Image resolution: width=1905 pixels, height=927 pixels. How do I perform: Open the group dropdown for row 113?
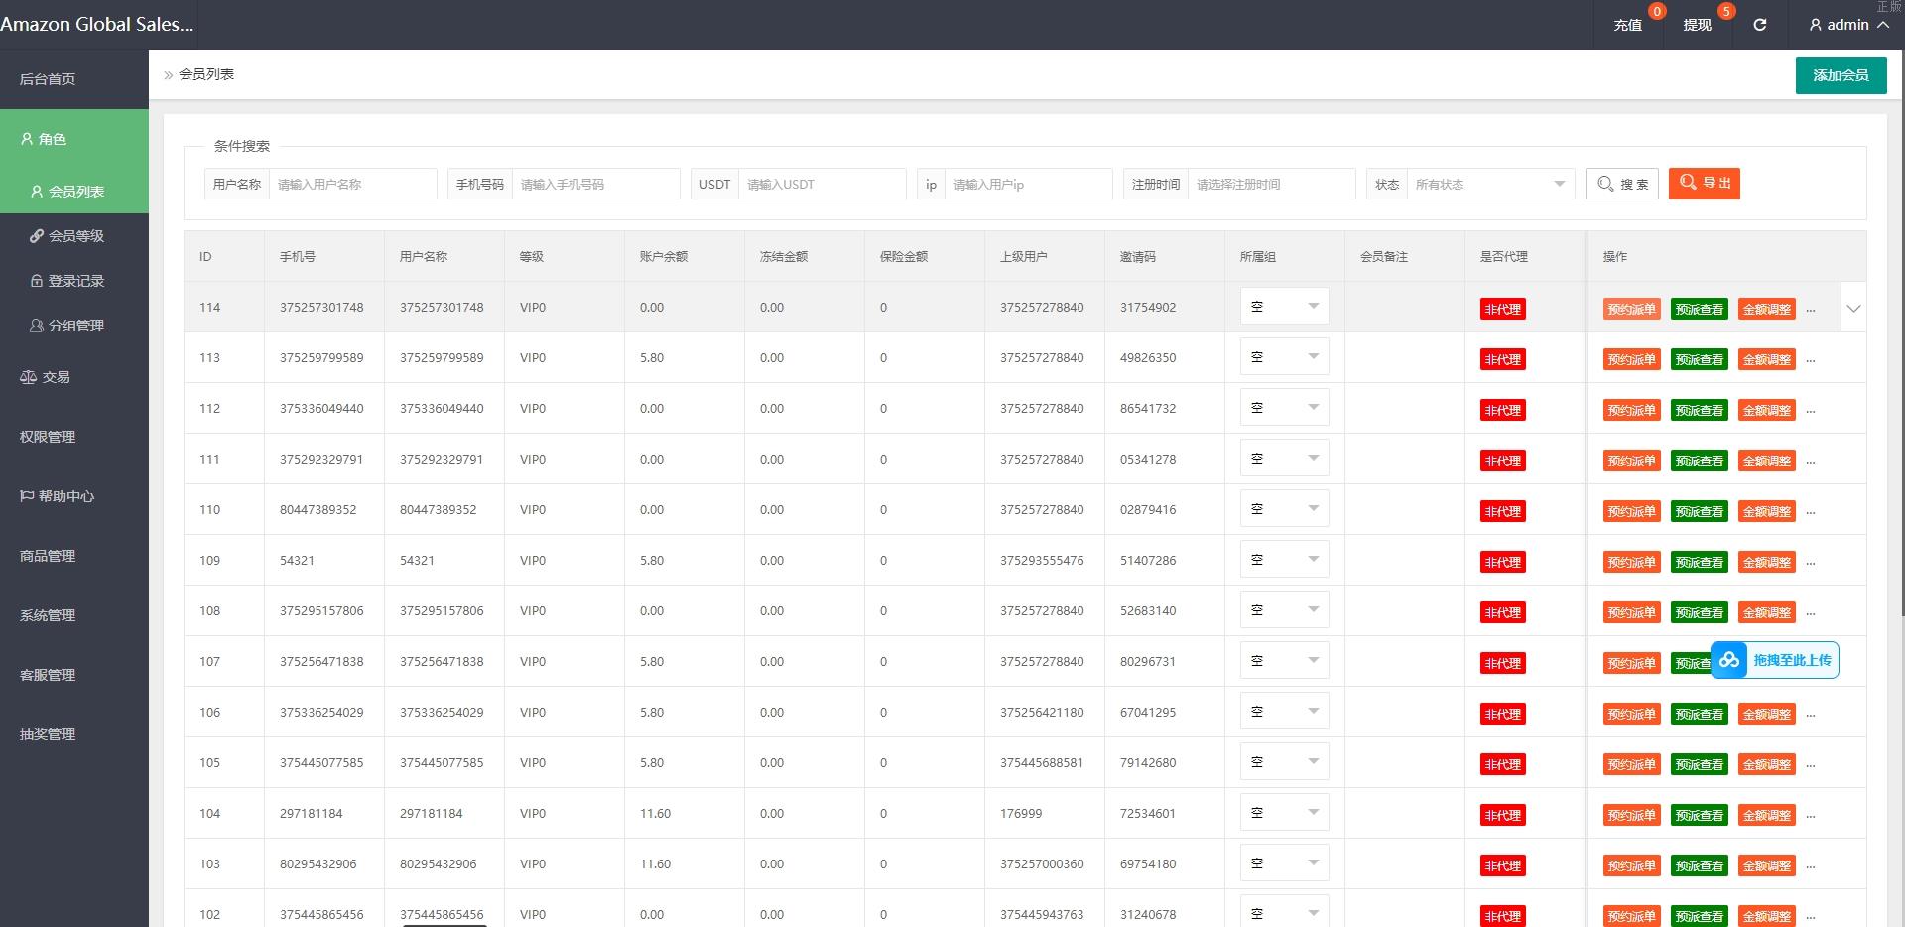1284,357
